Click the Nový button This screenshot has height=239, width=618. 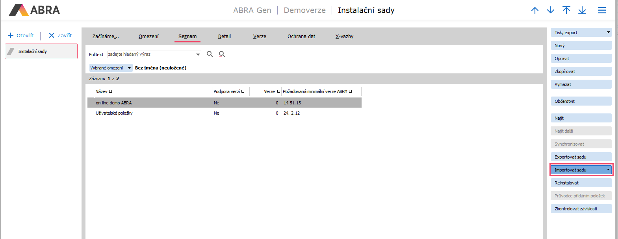[x=581, y=46]
